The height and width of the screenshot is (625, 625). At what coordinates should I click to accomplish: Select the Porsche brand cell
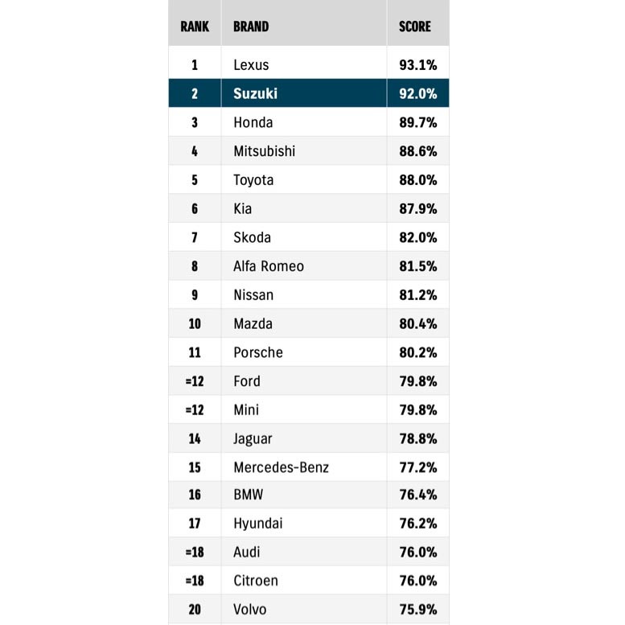coord(258,352)
